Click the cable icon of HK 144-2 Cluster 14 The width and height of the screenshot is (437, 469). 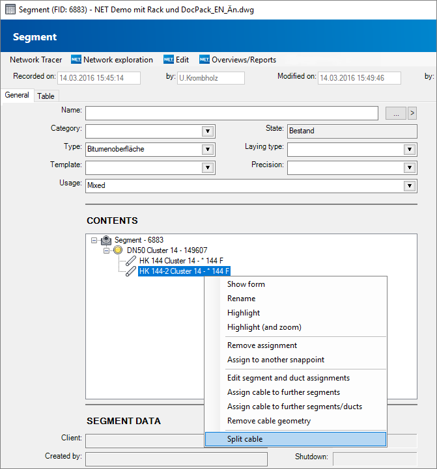tap(131, 271)
